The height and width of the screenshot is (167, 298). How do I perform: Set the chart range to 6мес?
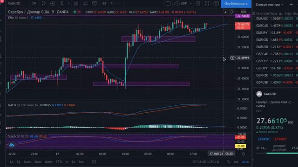tap(48, 162)
